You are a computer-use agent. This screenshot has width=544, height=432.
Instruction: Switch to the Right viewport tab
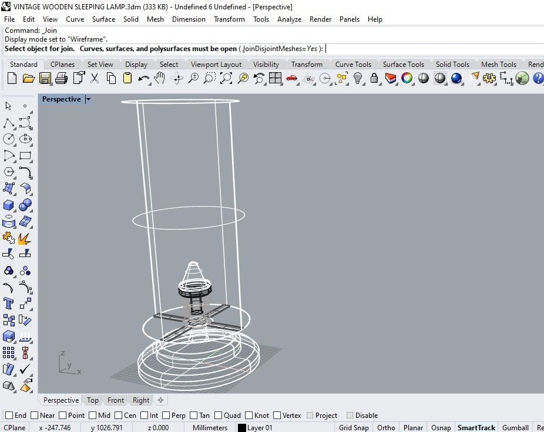click(x=141, y=400)
